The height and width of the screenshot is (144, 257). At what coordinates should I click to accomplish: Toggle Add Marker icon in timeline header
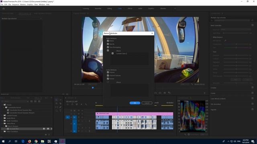tap(81, 104)
